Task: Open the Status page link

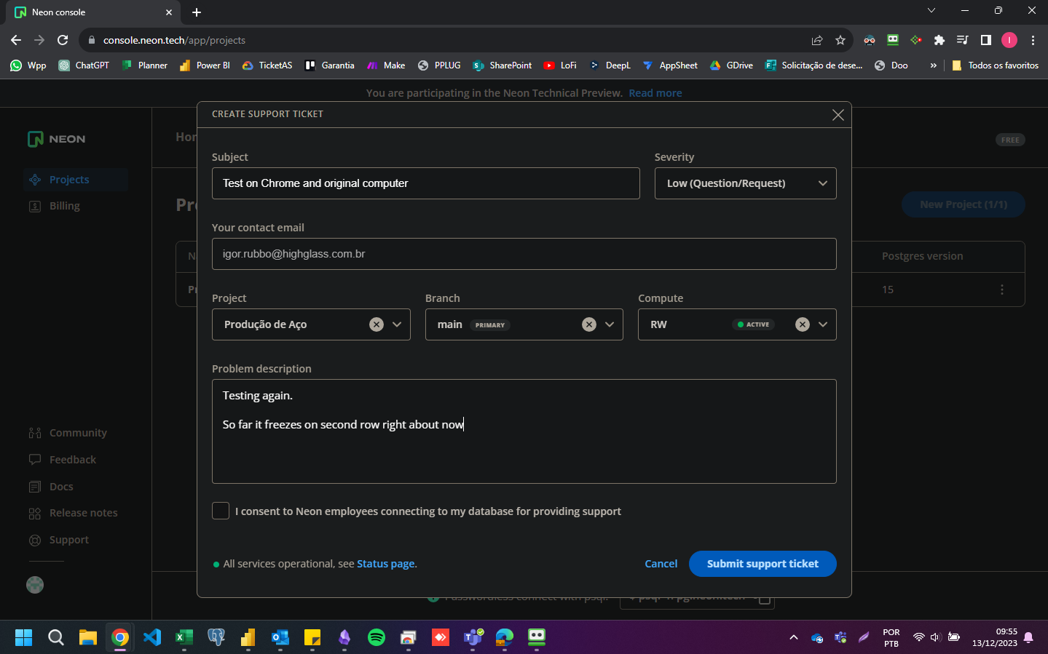Action: click(x=385, y=564)
